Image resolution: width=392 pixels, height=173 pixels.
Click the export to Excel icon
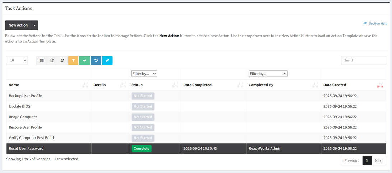[x=52, y=61]
